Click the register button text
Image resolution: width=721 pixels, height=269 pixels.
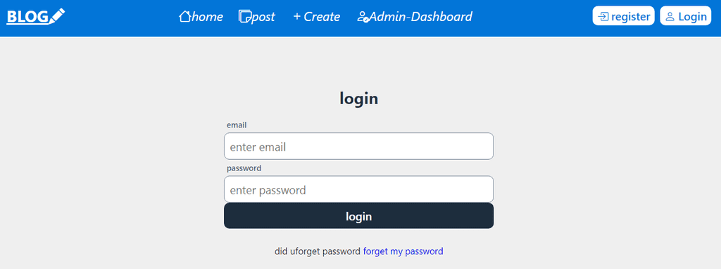tap(630, 17)
